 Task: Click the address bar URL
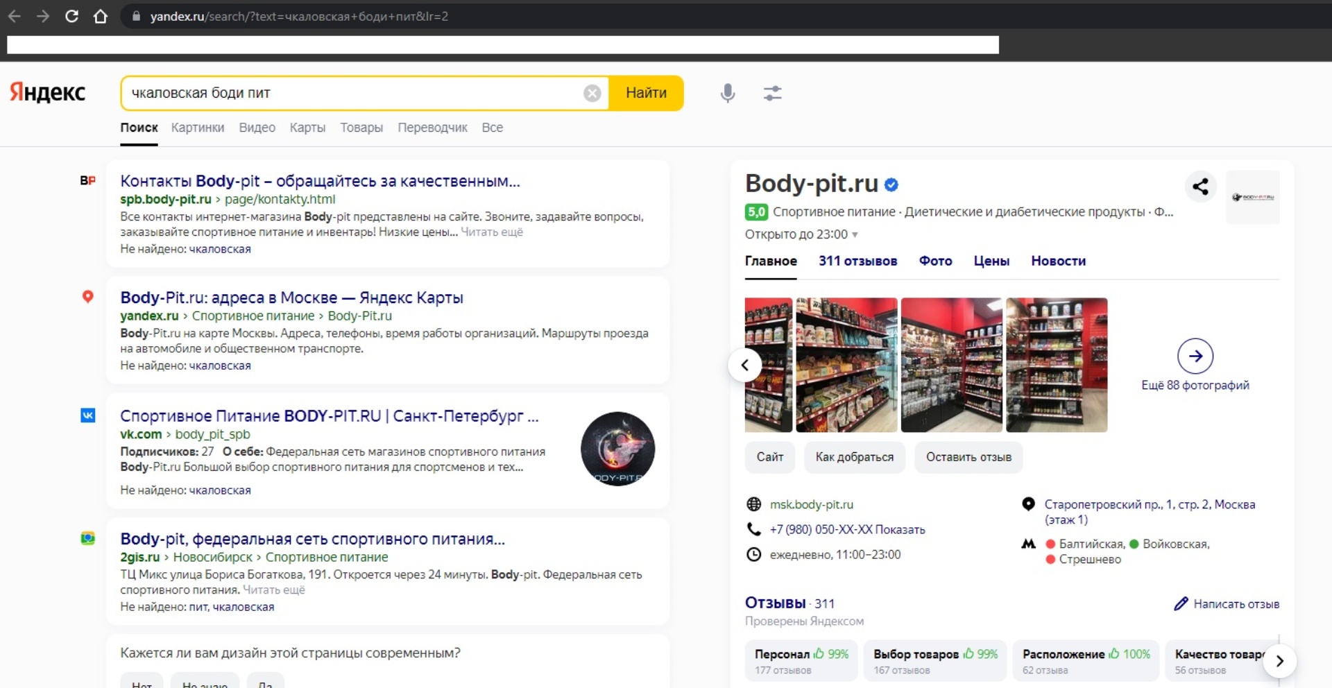299,16
